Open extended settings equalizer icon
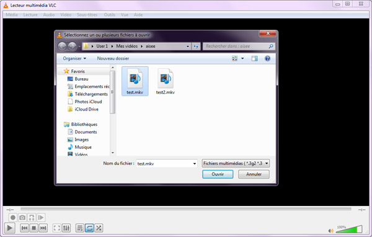This screenshot has width=372, height=237. click(x=66, y=228)
